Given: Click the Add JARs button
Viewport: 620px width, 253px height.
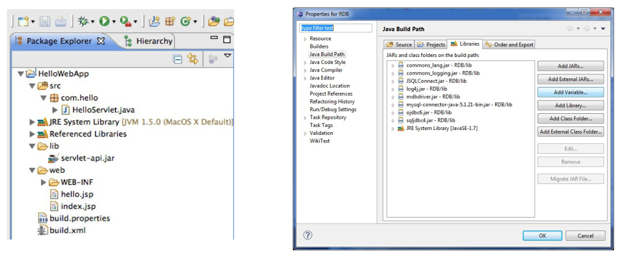Looking at the screenshot, I should click(570, 66).
